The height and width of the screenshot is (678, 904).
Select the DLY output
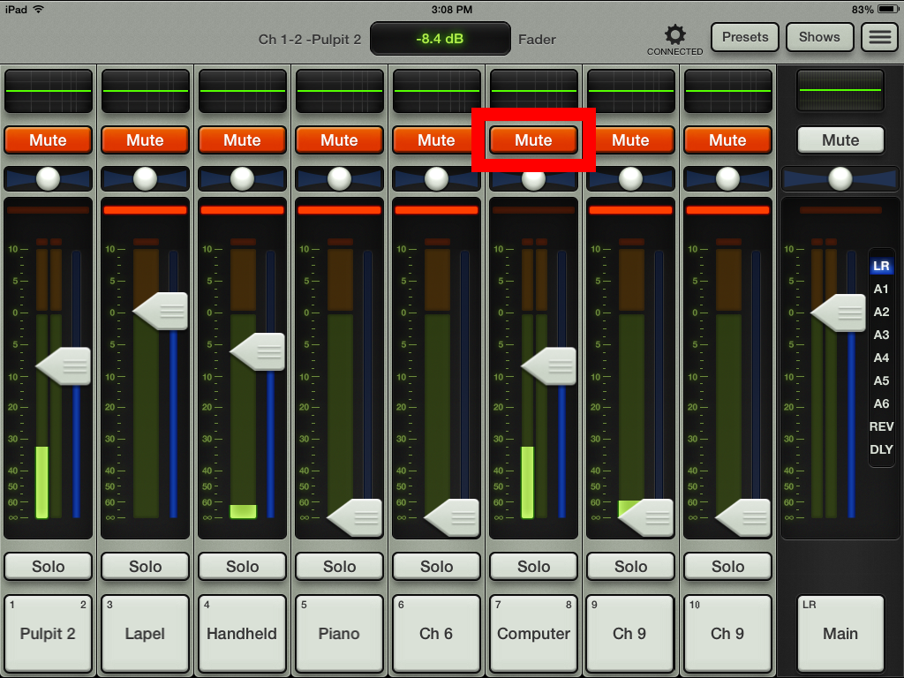pos(881,449)
